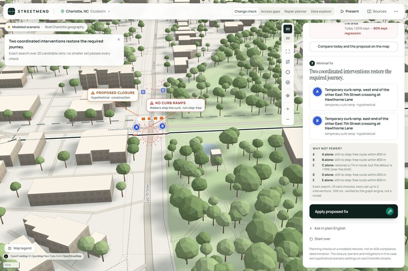Switch the map to 2D view
The height and width of the screenshot is (271, 408).
288,38
